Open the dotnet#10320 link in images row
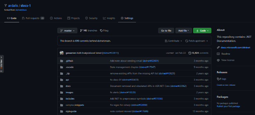Image resolution: width=255 pixels, height=115 pixels. click(128, 93)
